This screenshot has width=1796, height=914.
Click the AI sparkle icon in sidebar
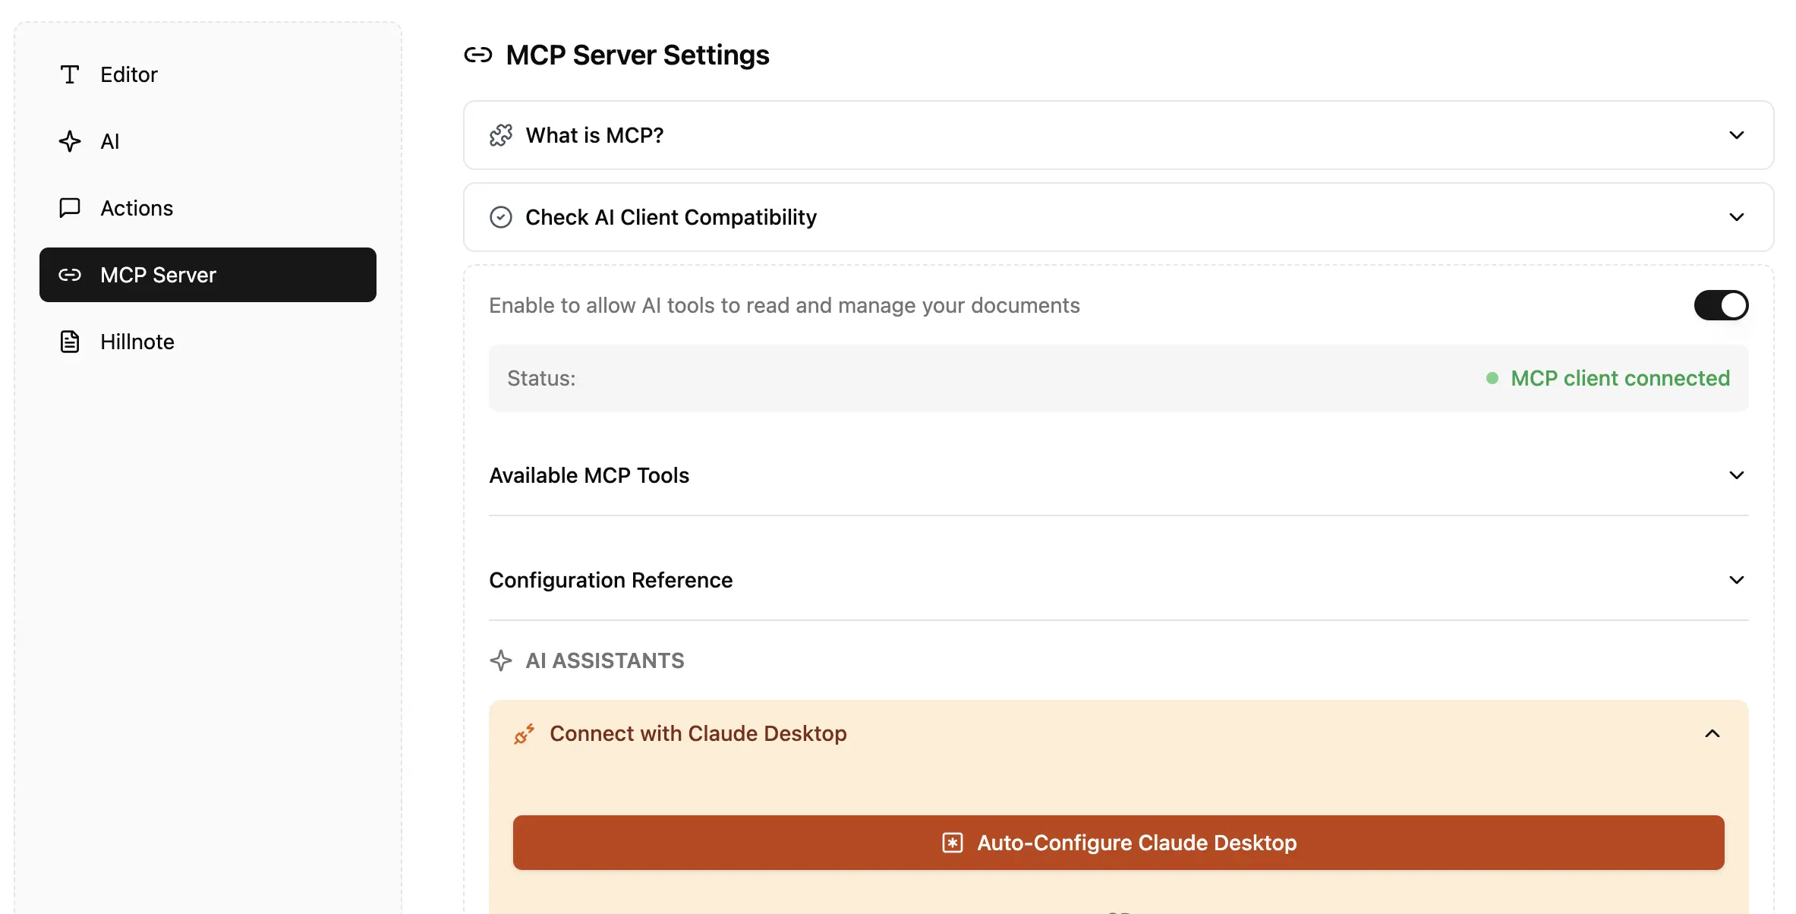pyautogui.click(x=70, y=141)
